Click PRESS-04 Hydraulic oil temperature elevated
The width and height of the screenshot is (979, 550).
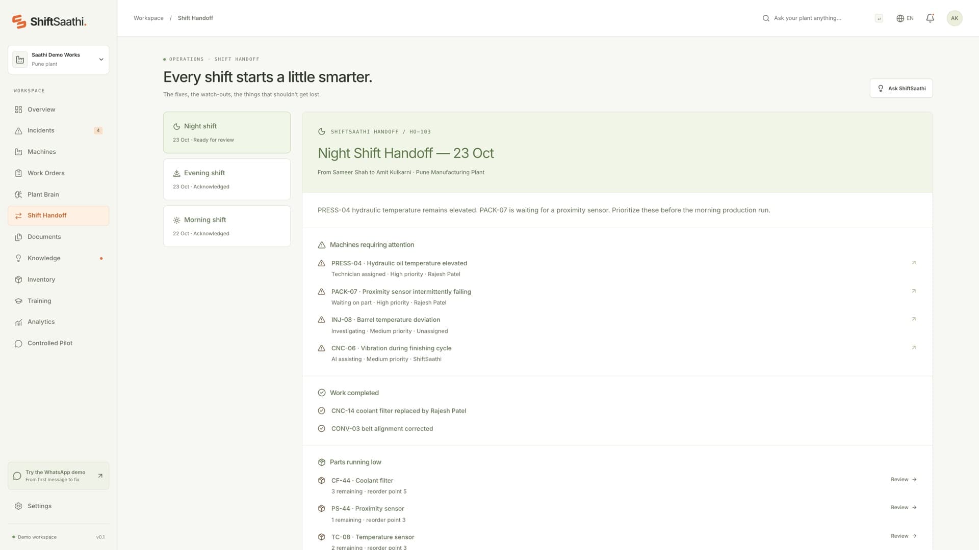(x=399, y=263)
